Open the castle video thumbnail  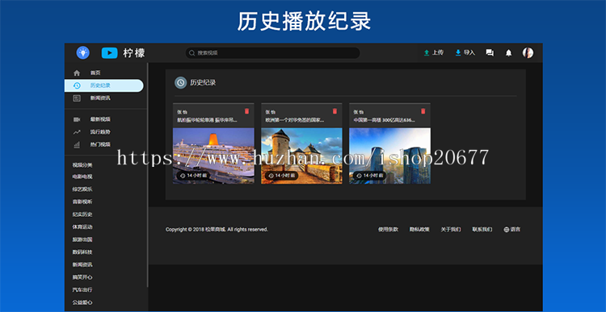tap(301, 156)
